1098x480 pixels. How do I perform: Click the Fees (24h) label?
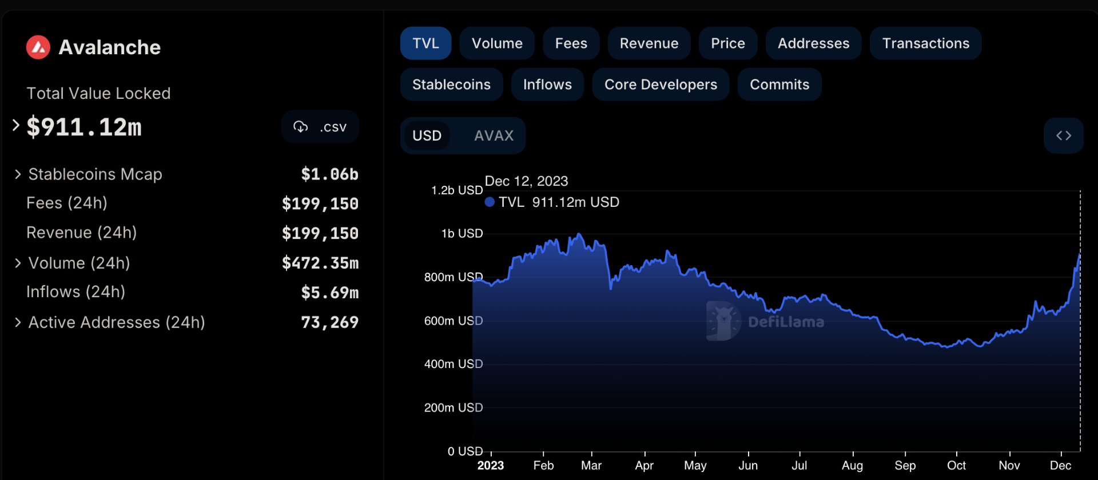67,203
